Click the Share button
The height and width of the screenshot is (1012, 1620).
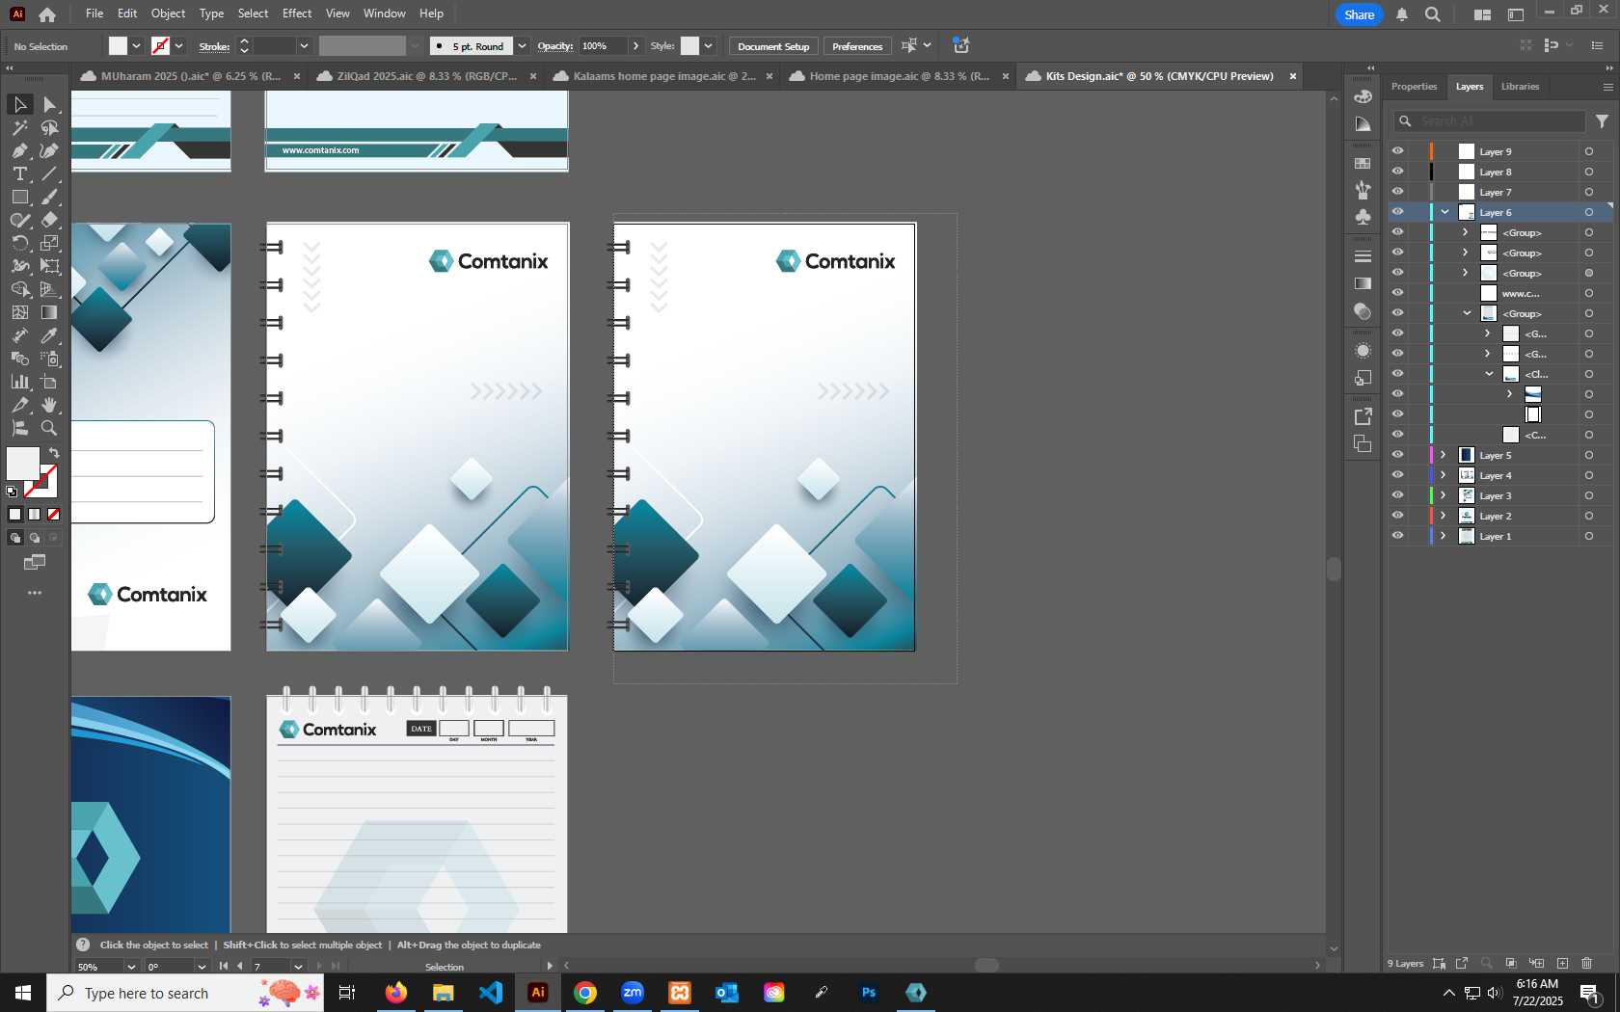[x=1360, y=14]
